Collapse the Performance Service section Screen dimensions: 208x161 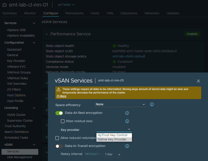point(47,34)
